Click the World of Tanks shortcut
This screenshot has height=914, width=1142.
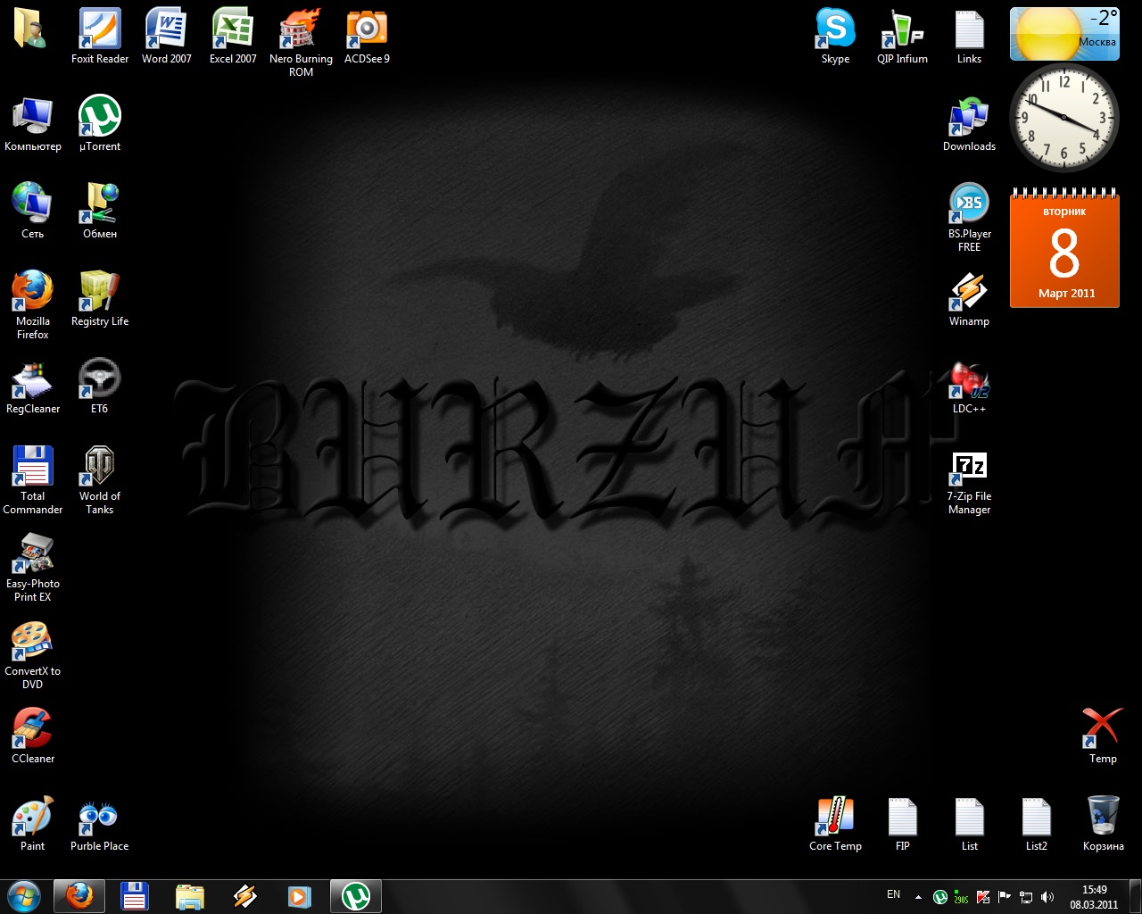point(100,480)
